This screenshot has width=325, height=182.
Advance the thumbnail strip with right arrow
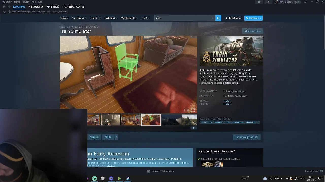193,128
